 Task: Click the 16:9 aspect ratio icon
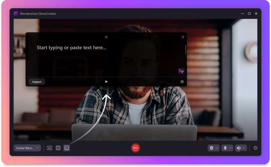click(x=50, y=148)
